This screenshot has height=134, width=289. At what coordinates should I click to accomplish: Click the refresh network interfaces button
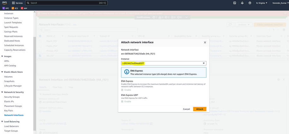tap(230, 25)
